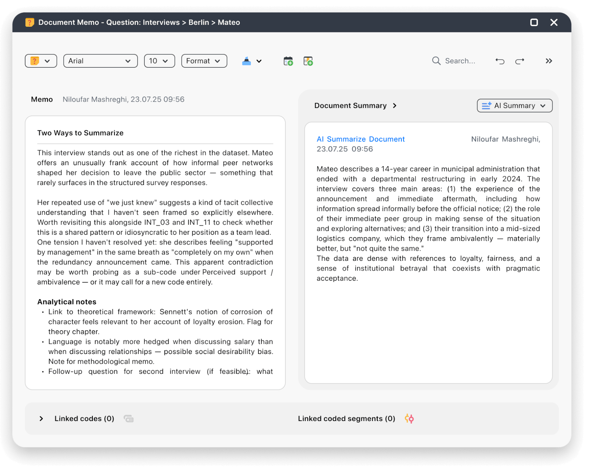The height and width of the screenshot is (472, 590).
Task: Click the Search field
Action: pos(461,61)
